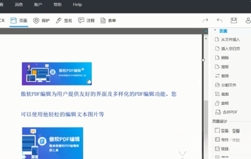Click the scrollbar up arrow
Image resolution: width=251 pixels, height=159 pixels.
pyautogui.click(x=206, y=39)
